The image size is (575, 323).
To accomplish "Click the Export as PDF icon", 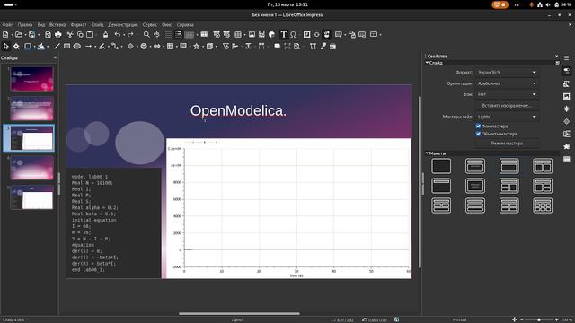I will (x=48, y=34).
